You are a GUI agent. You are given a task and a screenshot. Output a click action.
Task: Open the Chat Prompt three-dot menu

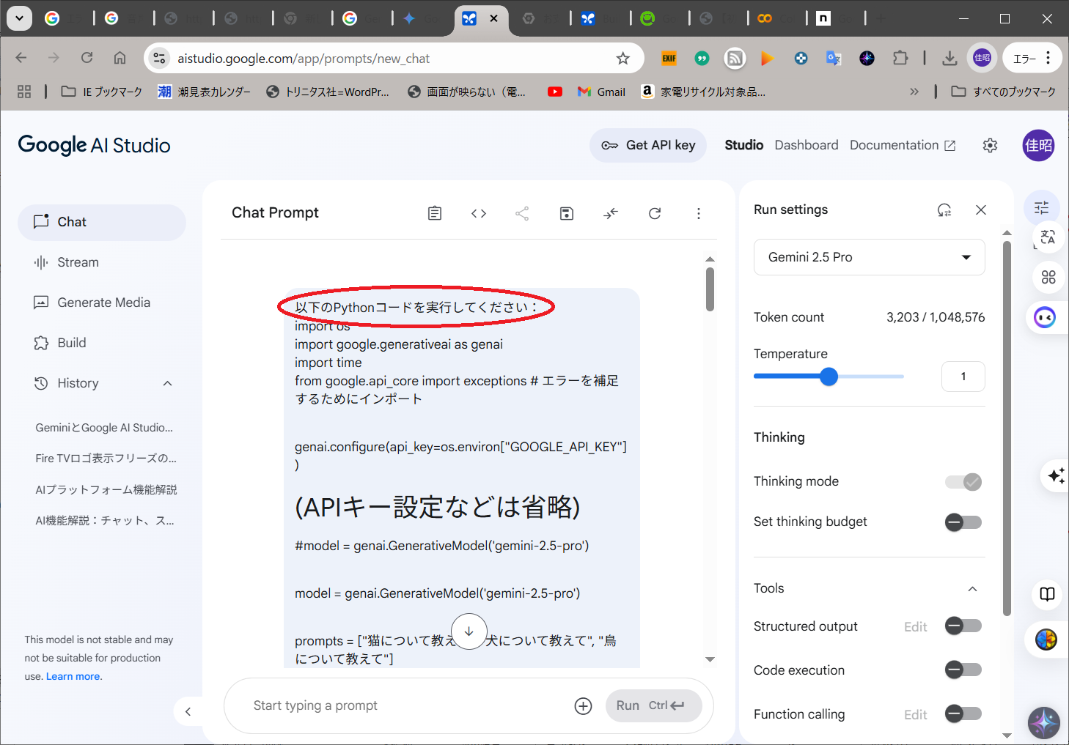(698, 213)
